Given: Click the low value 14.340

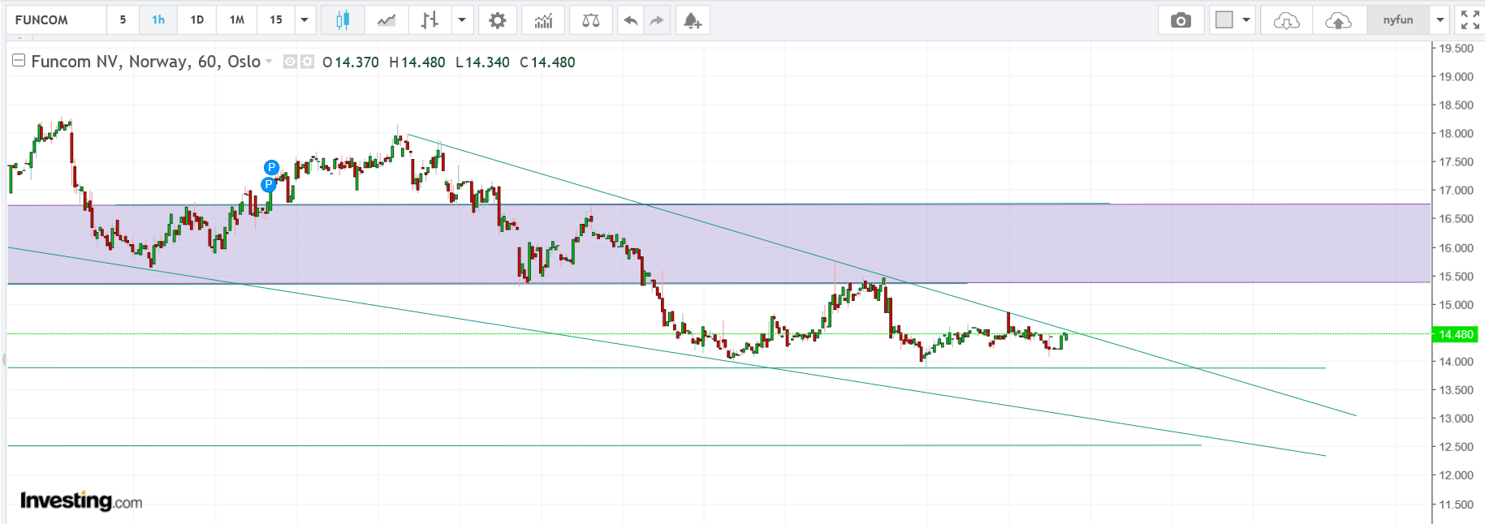Looking at the screenshot, I should tap(487, 62).
